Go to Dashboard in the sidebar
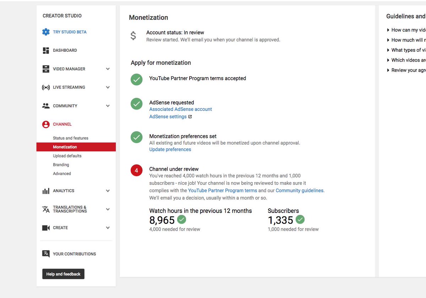This screenshot has width=426, height=298. [65, 50]
